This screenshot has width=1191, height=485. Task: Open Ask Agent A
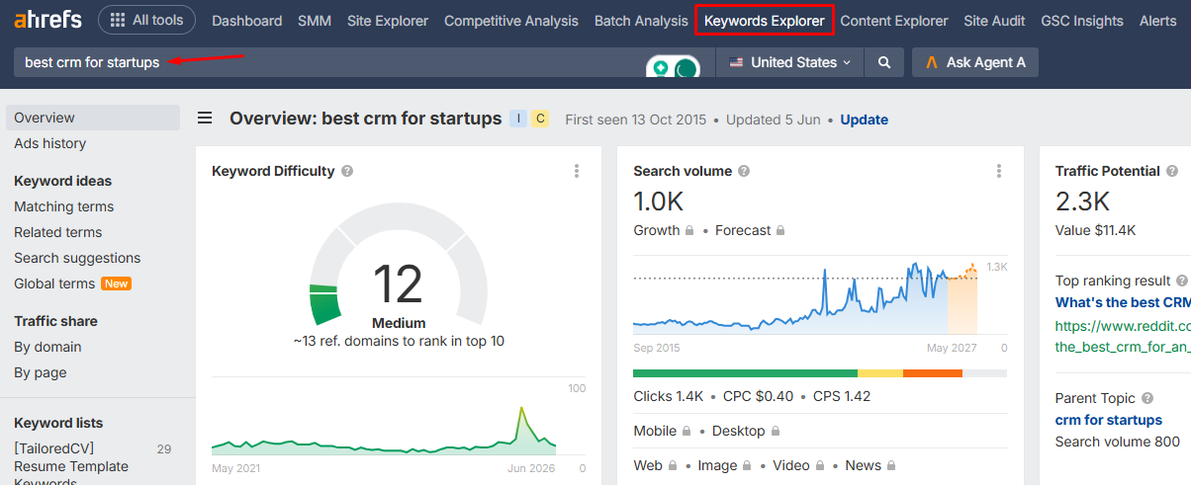tap(975, 62)
